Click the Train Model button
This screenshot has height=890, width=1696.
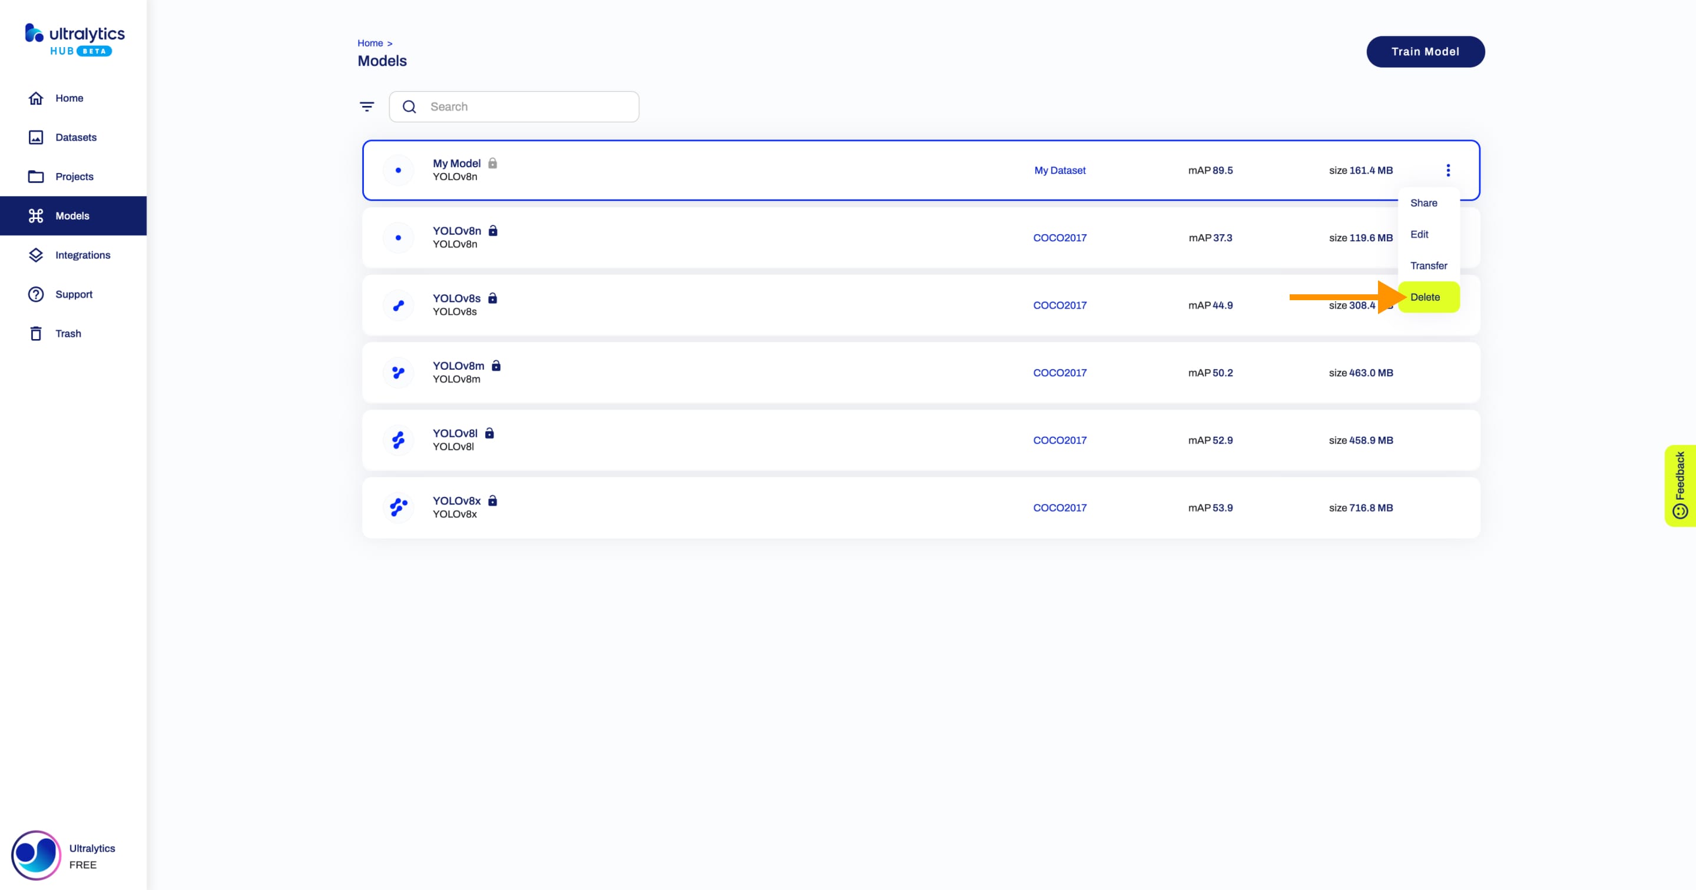click(x=1426, y=51)
